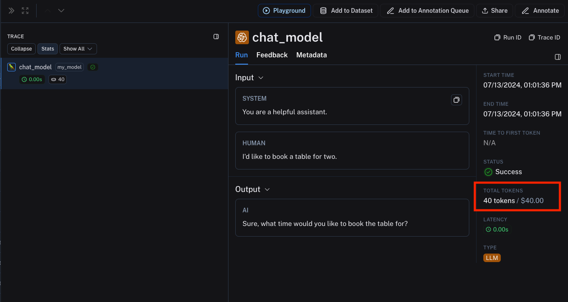This screenshot has height=302, width=568.
Task: Toggle the trace side panel icon
Action: pos(216,37)
